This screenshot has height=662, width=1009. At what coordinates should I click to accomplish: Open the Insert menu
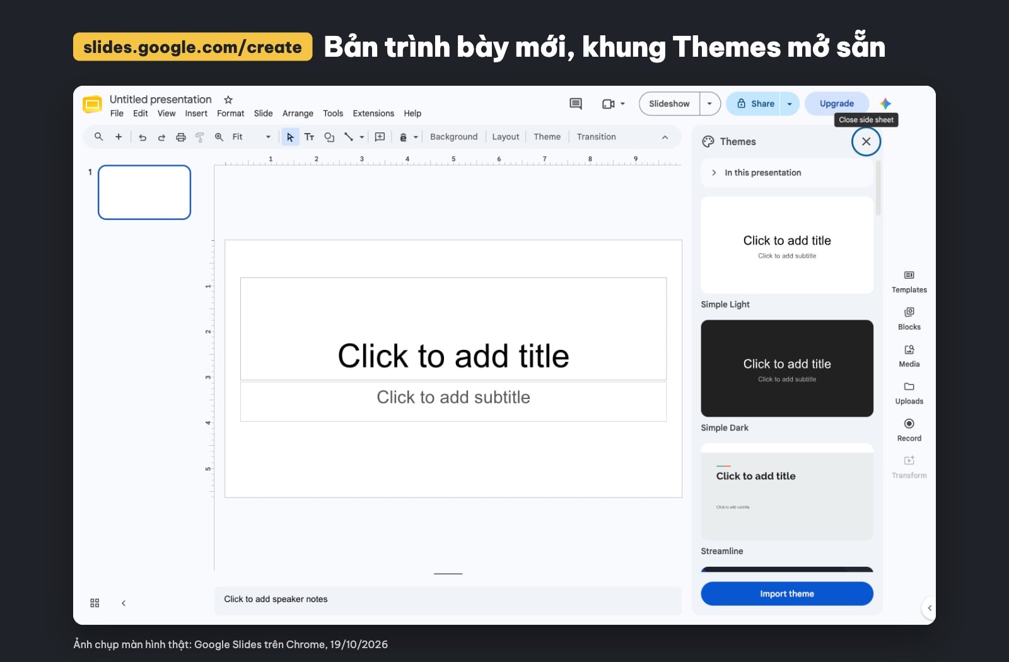point(196,113)
